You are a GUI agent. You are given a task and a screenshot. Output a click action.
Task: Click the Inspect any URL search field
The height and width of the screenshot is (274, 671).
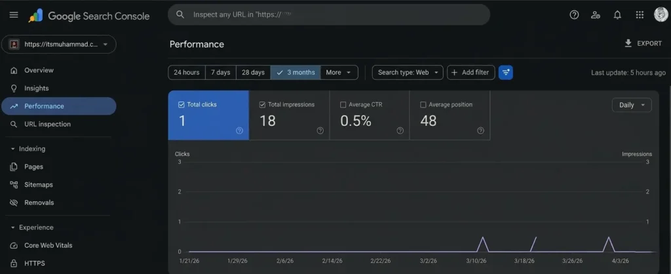click(329, 14)
